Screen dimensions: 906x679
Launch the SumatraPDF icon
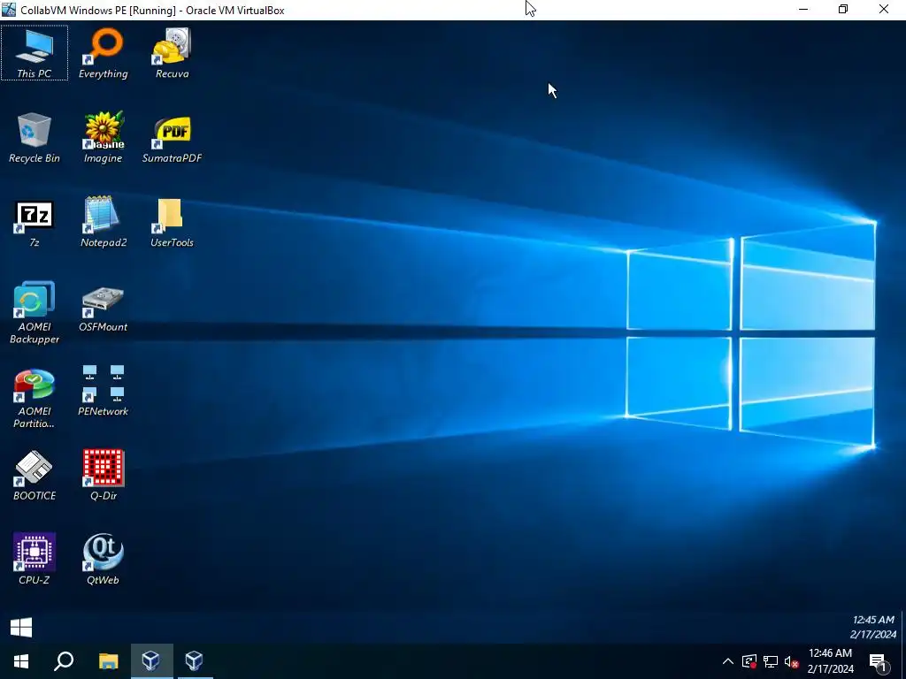tap(172, 137)
